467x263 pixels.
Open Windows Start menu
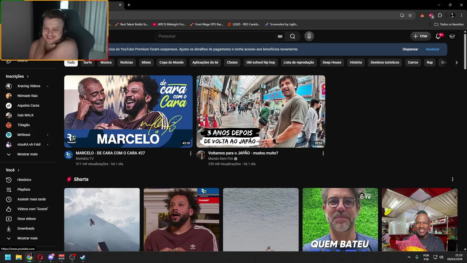click(8, 257)
